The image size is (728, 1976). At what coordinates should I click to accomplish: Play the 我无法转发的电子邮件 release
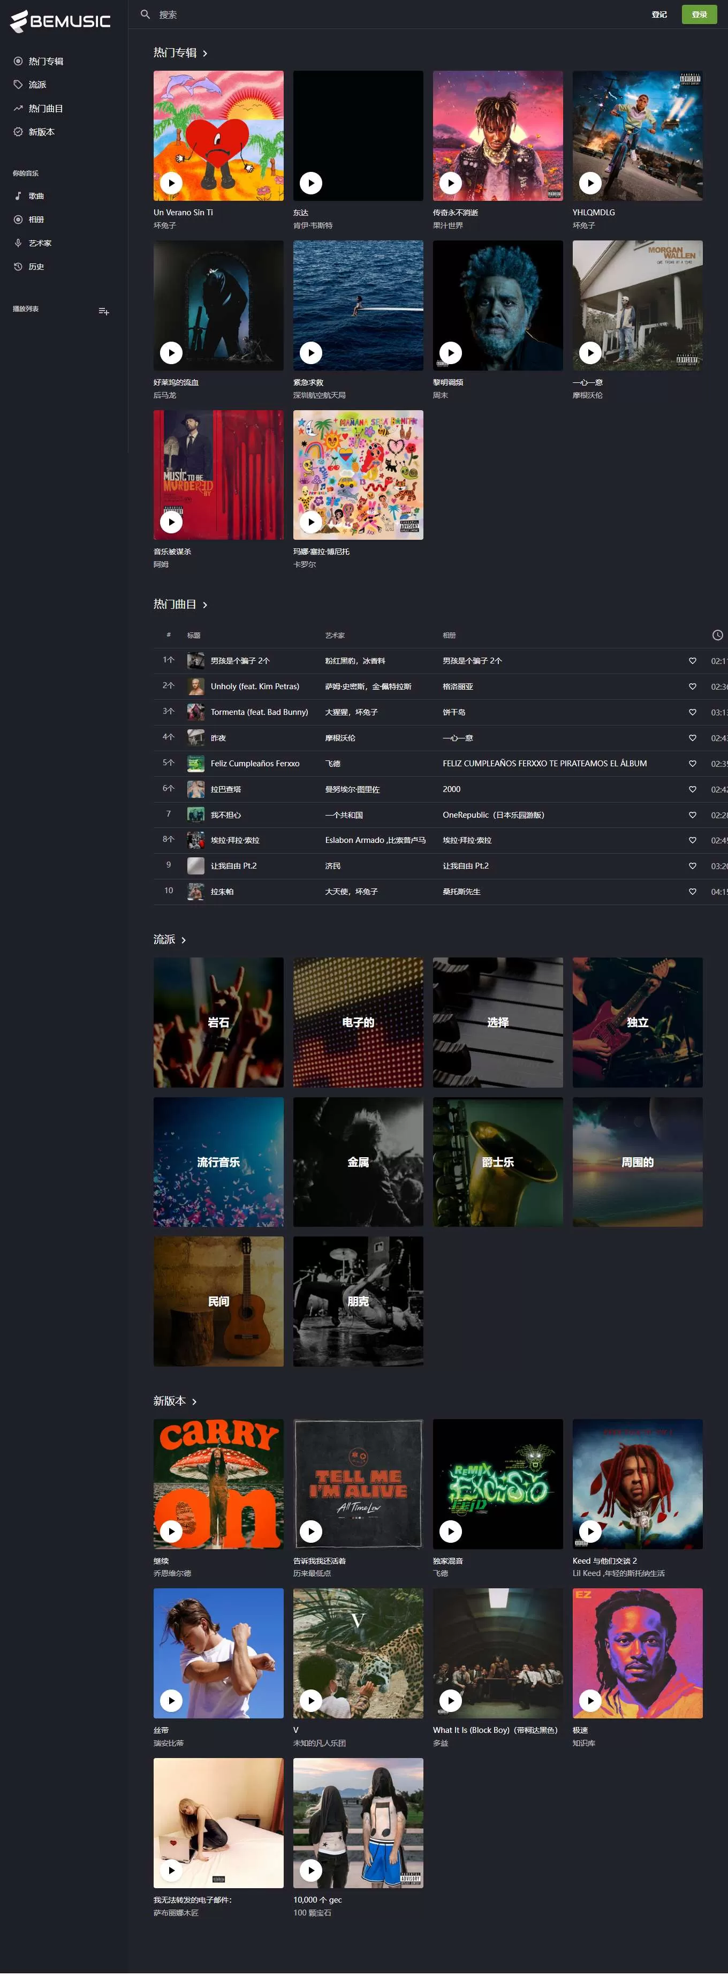pyautogui.click(x=171, y=1870)
